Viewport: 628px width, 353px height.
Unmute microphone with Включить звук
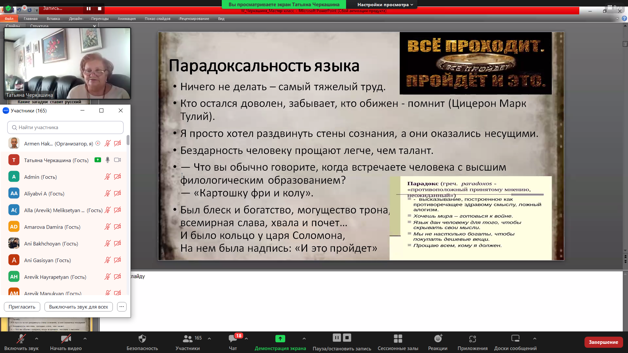tap(21, 339)
